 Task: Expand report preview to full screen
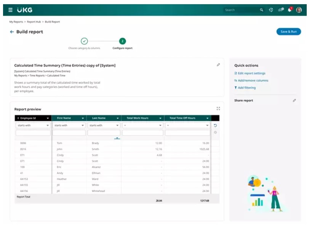(218, 109)
